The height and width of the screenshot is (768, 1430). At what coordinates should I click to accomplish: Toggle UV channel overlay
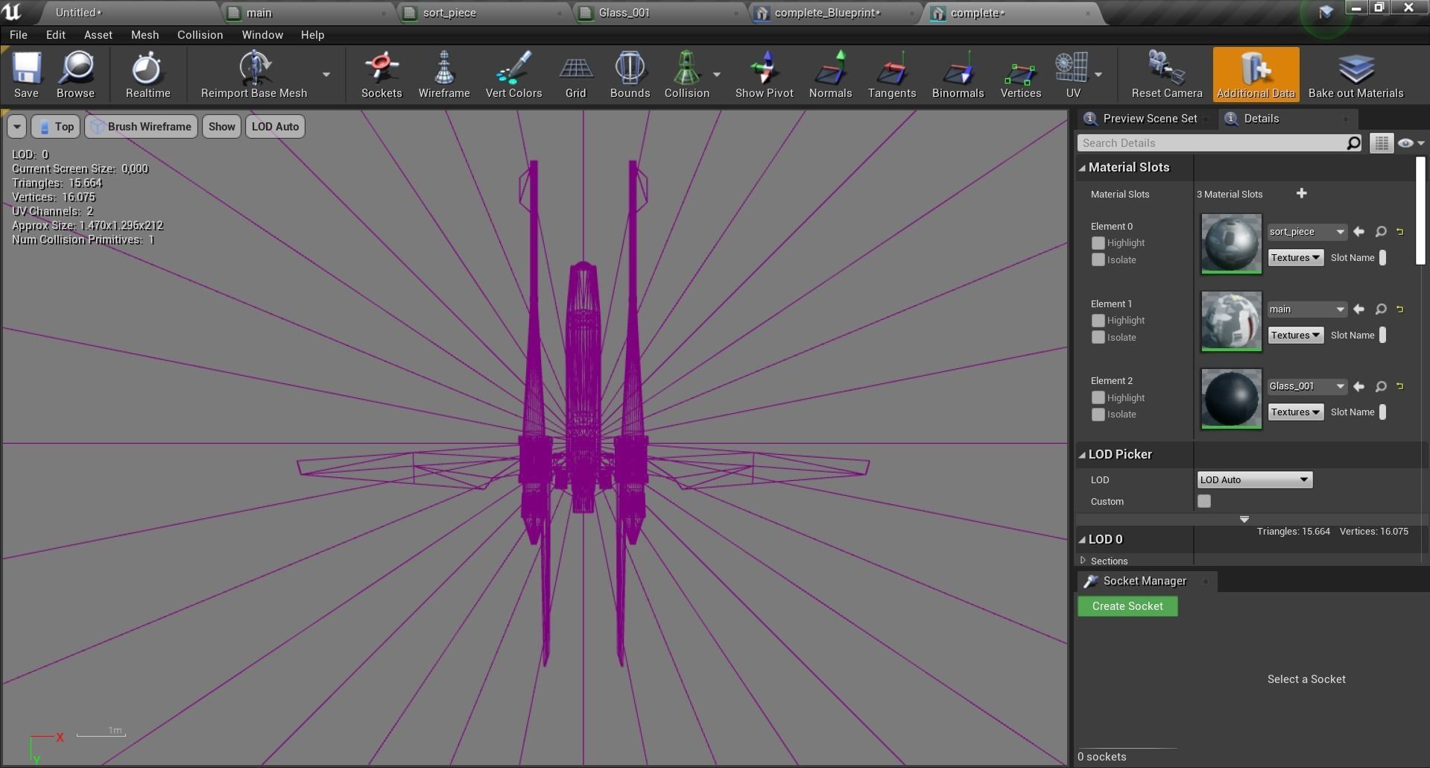[1072, 75]
